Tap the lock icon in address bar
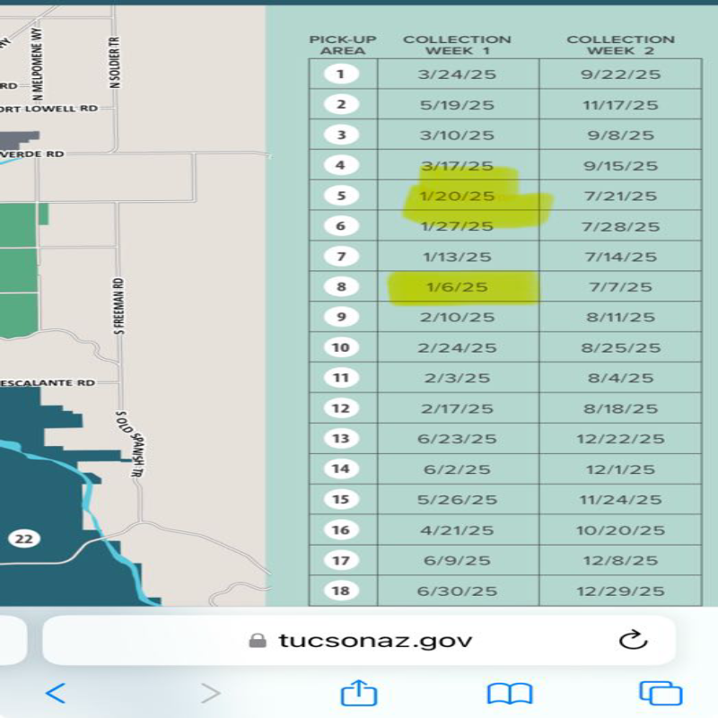The image size is (718, 718). point(258,640)
